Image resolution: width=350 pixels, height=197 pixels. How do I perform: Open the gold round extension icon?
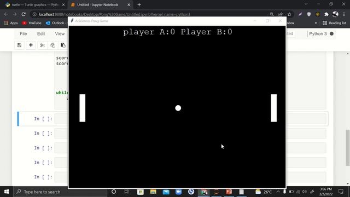318,14
